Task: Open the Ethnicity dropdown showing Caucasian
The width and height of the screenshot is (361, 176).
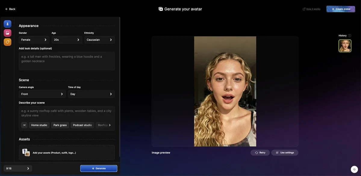Action: click(99, 40)
